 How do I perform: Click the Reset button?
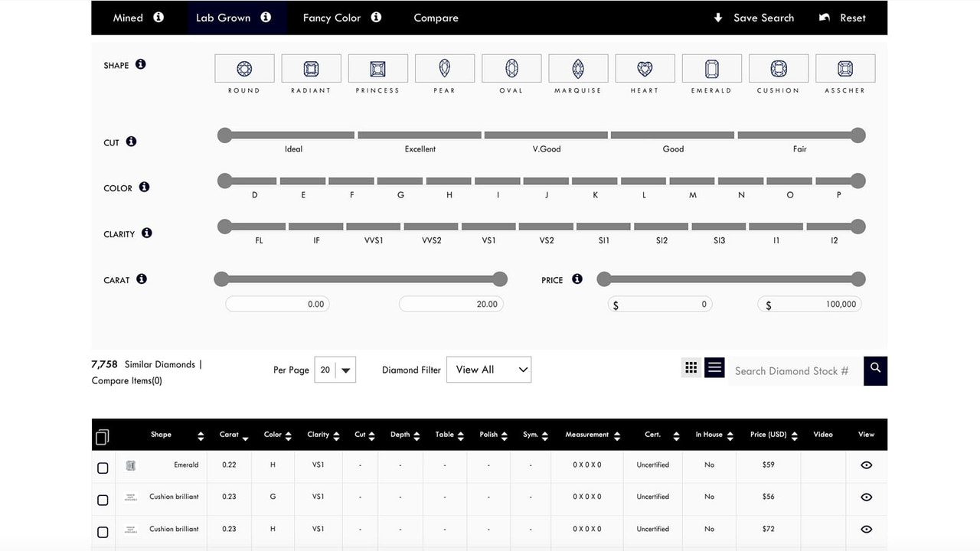click(842, 18)
